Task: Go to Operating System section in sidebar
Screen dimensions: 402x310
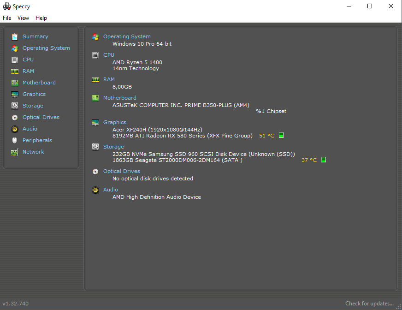Action: click(46, 48)
